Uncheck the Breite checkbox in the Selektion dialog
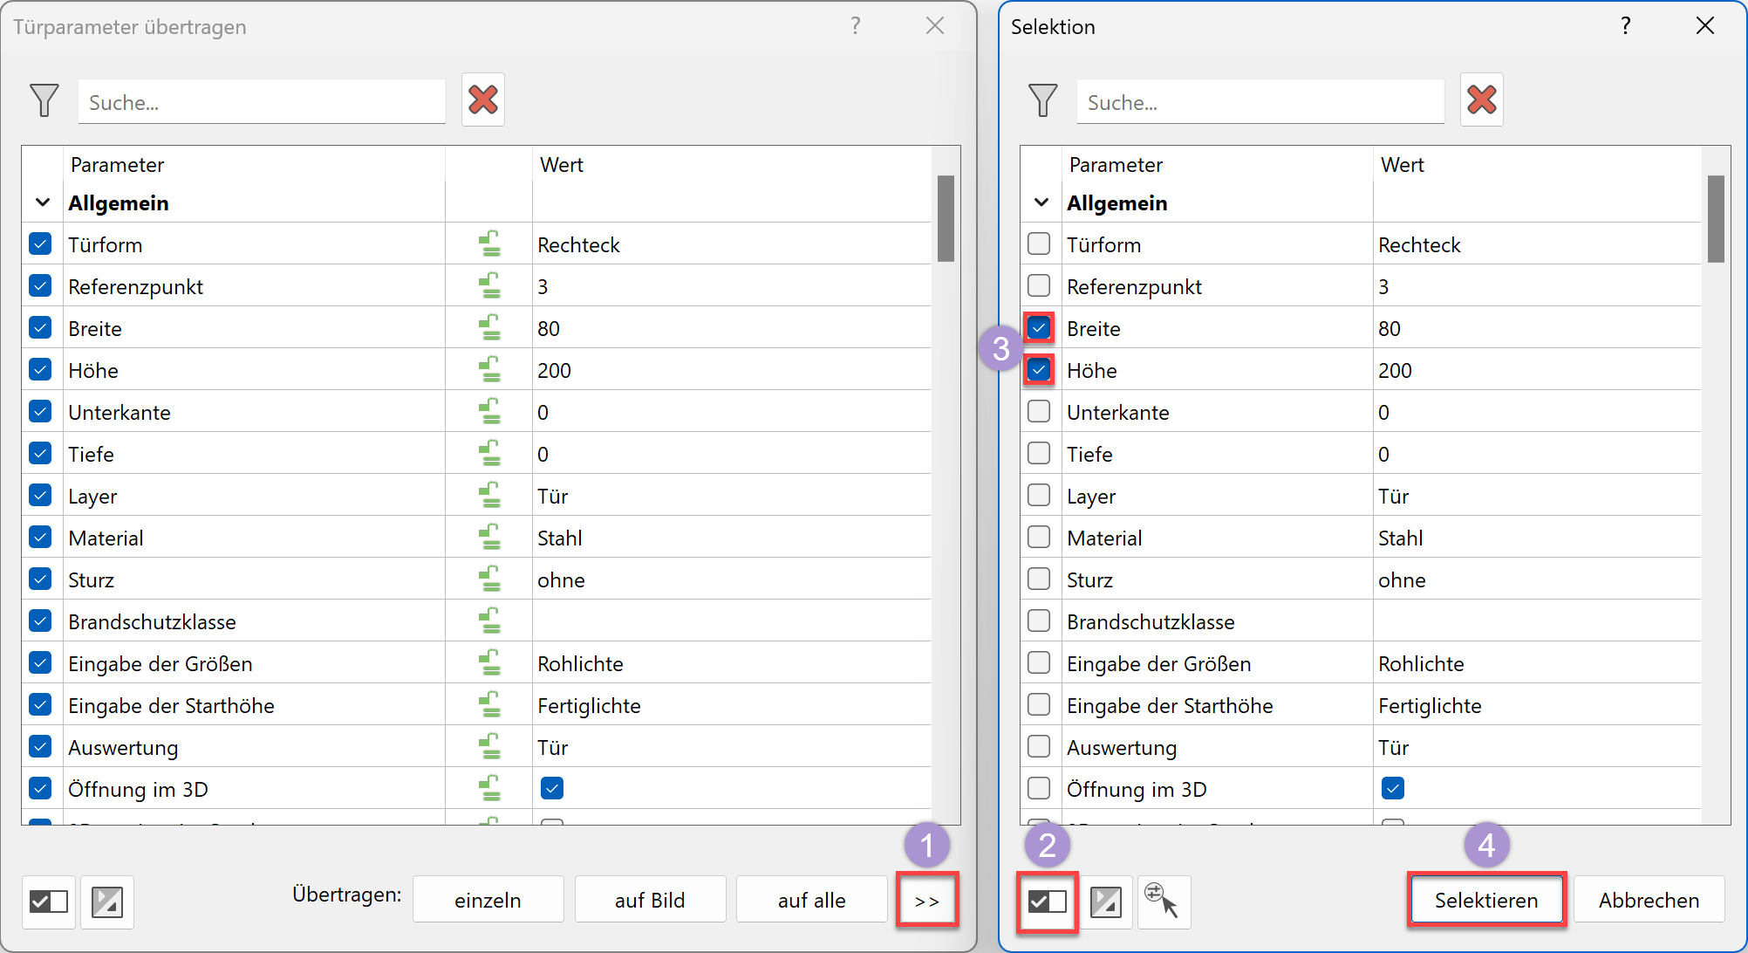 click(1039, 328)
